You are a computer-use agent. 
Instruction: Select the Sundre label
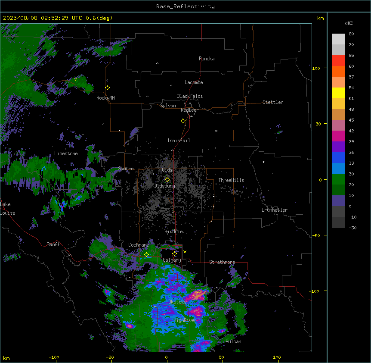pos(126,169)
